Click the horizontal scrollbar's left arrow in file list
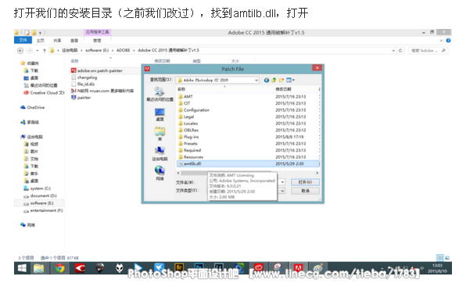The height and width of the screenshot is (287, 459). point(178,173)
